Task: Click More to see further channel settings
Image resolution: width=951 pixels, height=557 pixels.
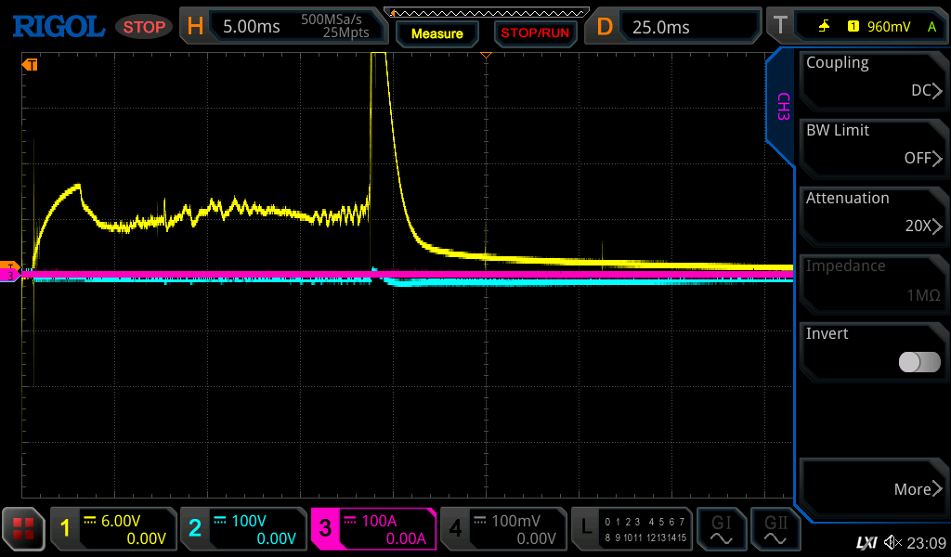Action: (873, 488)
